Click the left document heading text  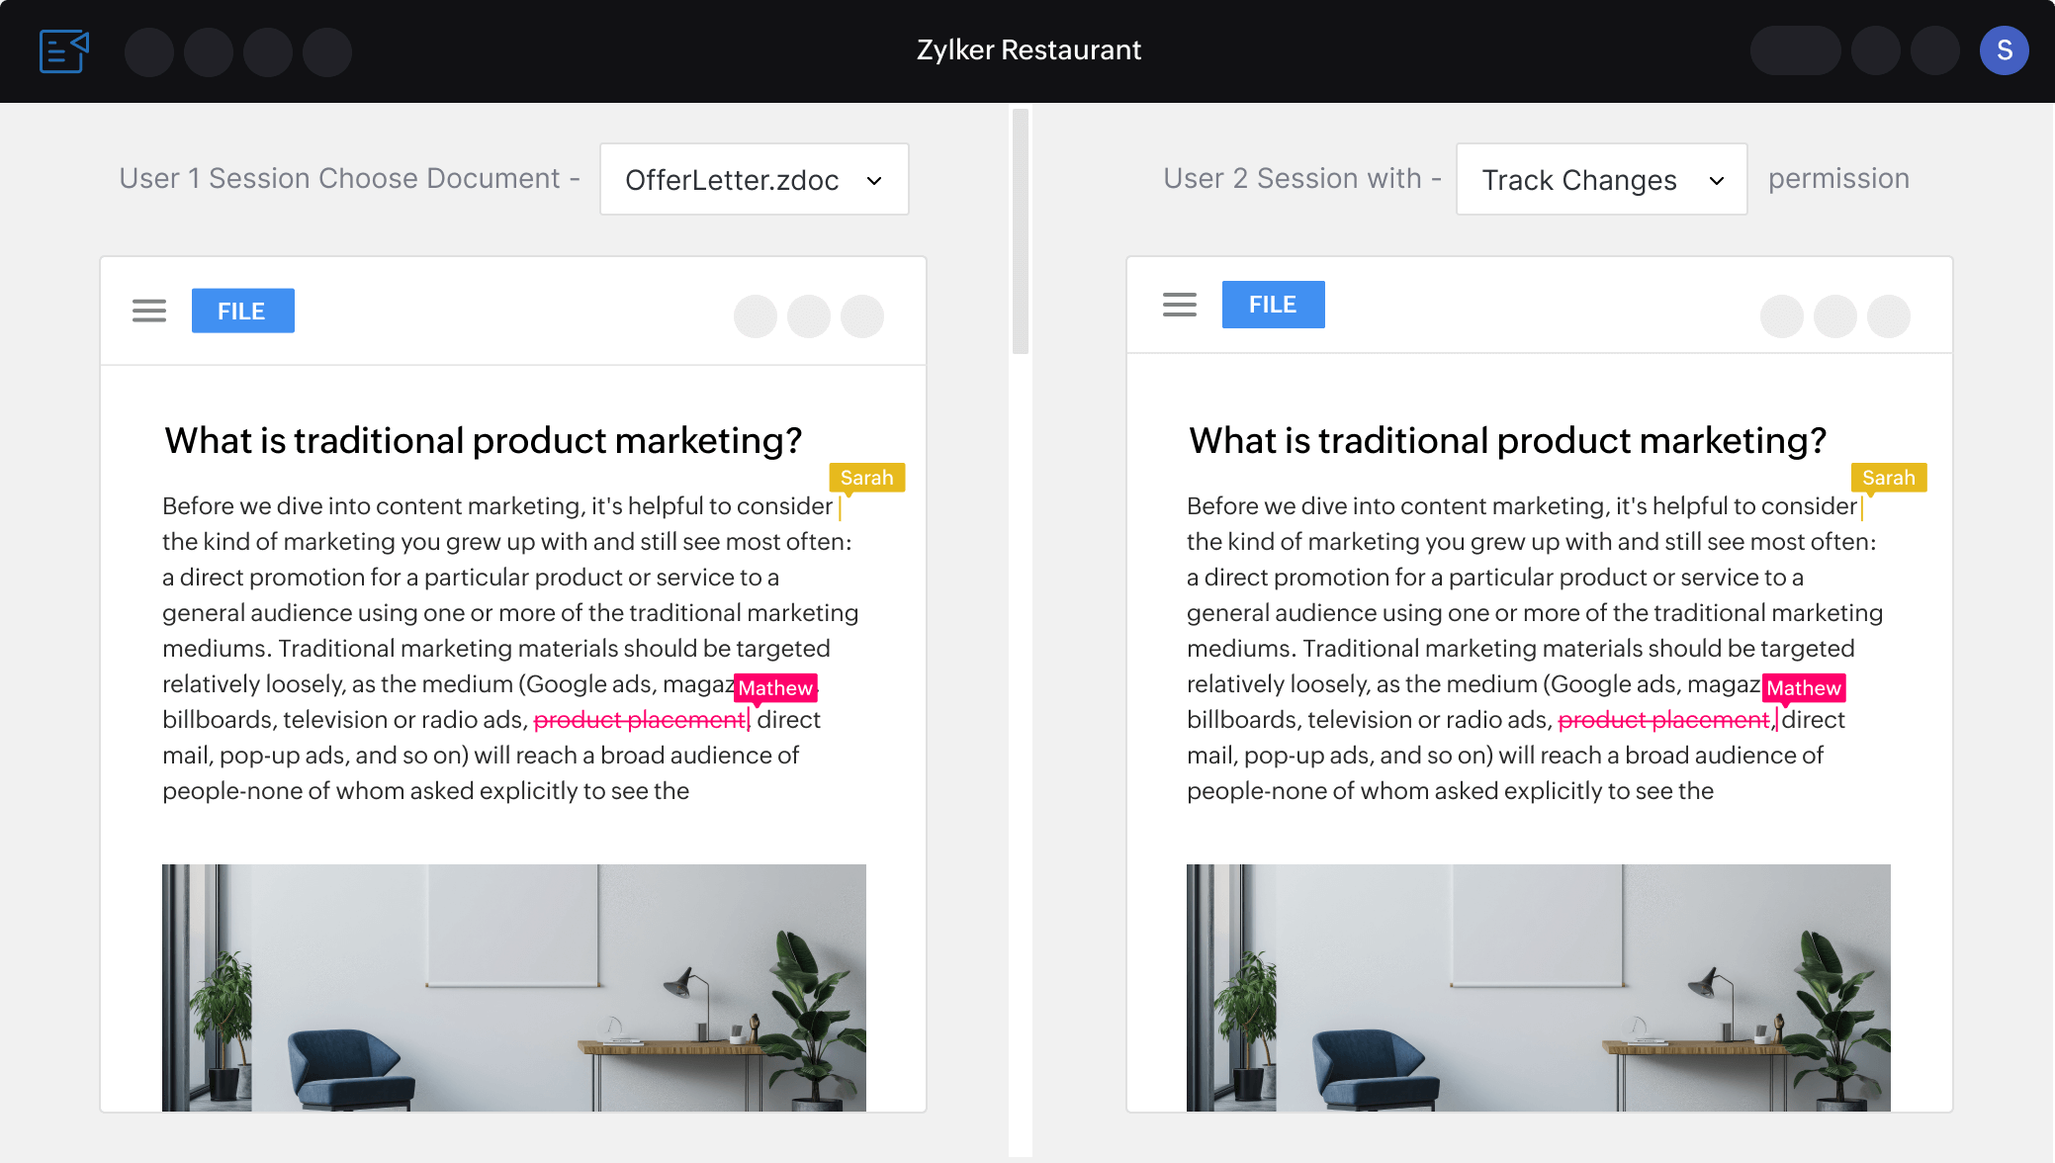pyautogui.click(x=483, y=440)
